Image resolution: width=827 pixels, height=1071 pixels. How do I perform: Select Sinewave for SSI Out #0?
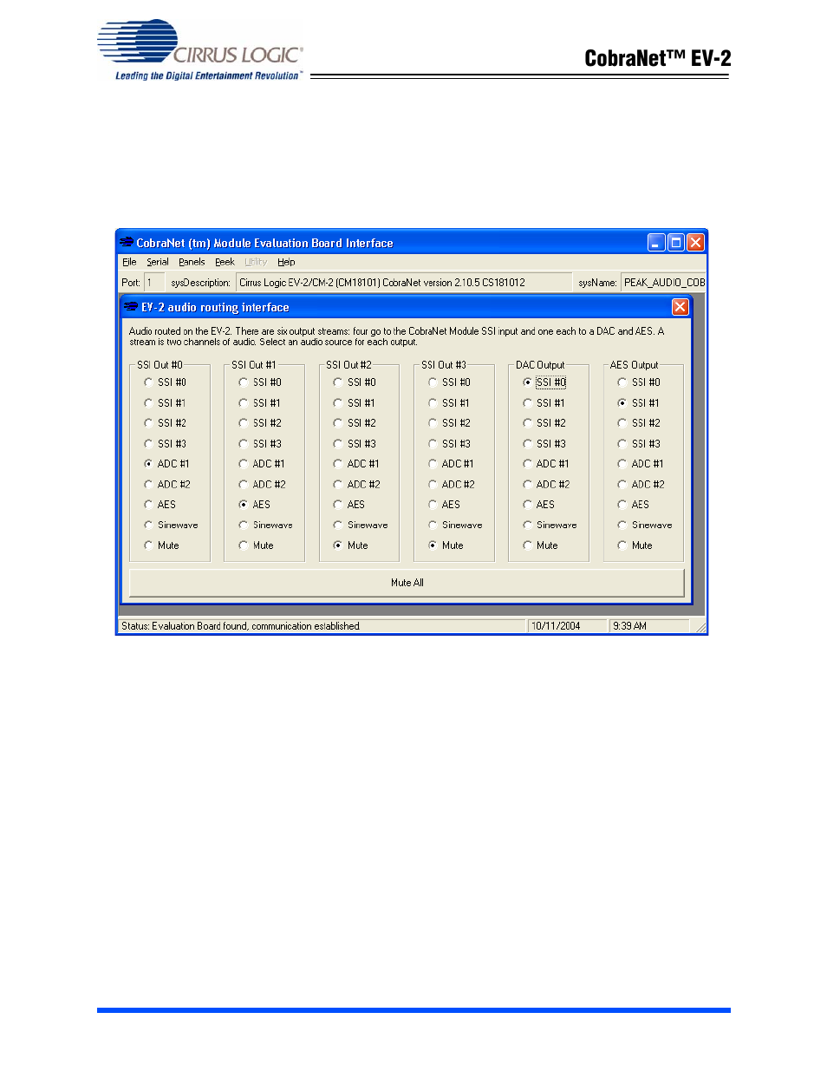coord(148,526)
